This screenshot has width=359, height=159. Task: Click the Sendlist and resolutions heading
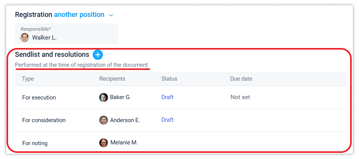[52, 55]
